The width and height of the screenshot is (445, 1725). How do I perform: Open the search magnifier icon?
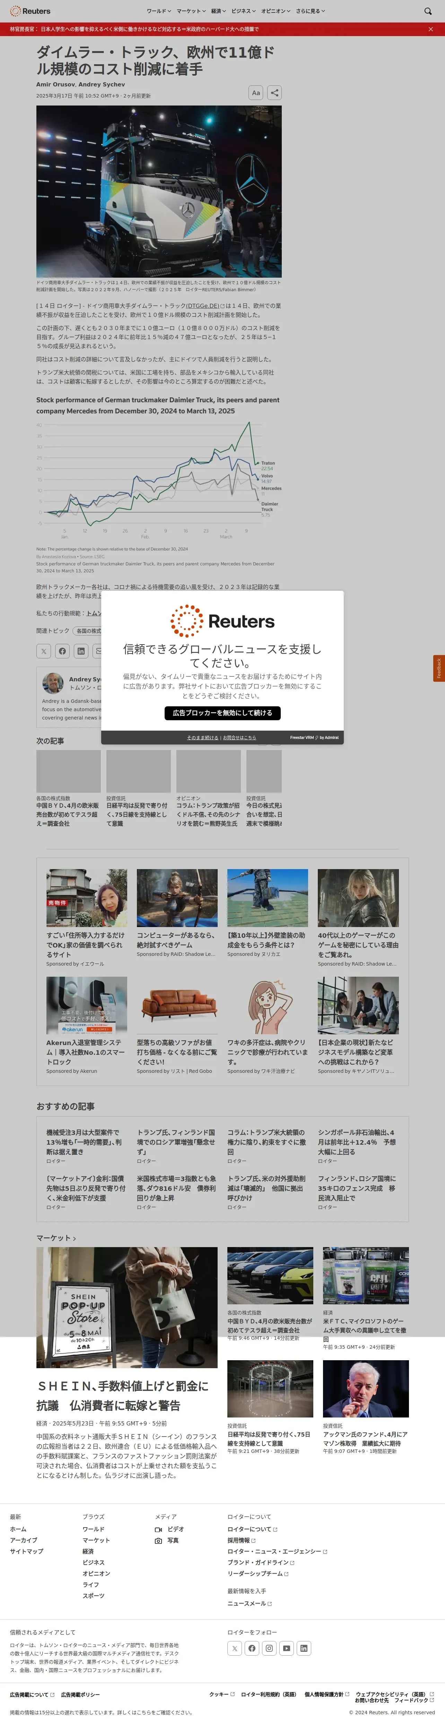pos(428,11)
